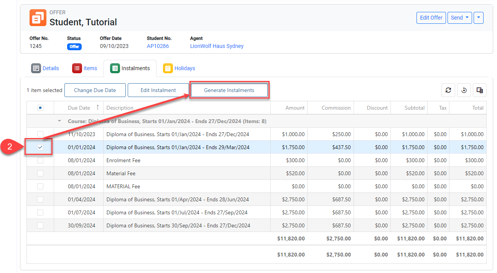Click the red Items tab icon

pyautogui.click(x=77, y=68)
